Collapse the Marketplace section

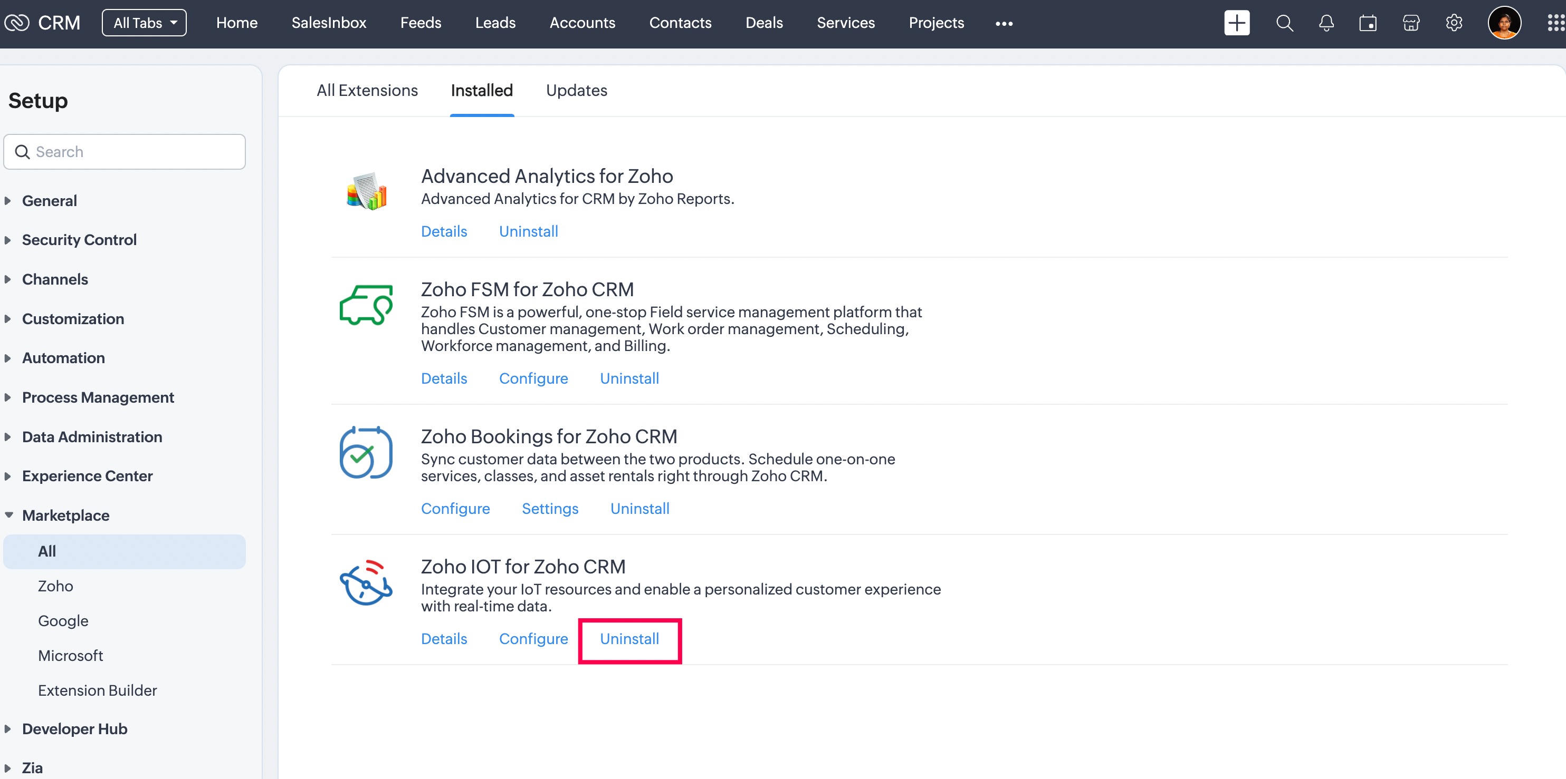tap(65, 515)
